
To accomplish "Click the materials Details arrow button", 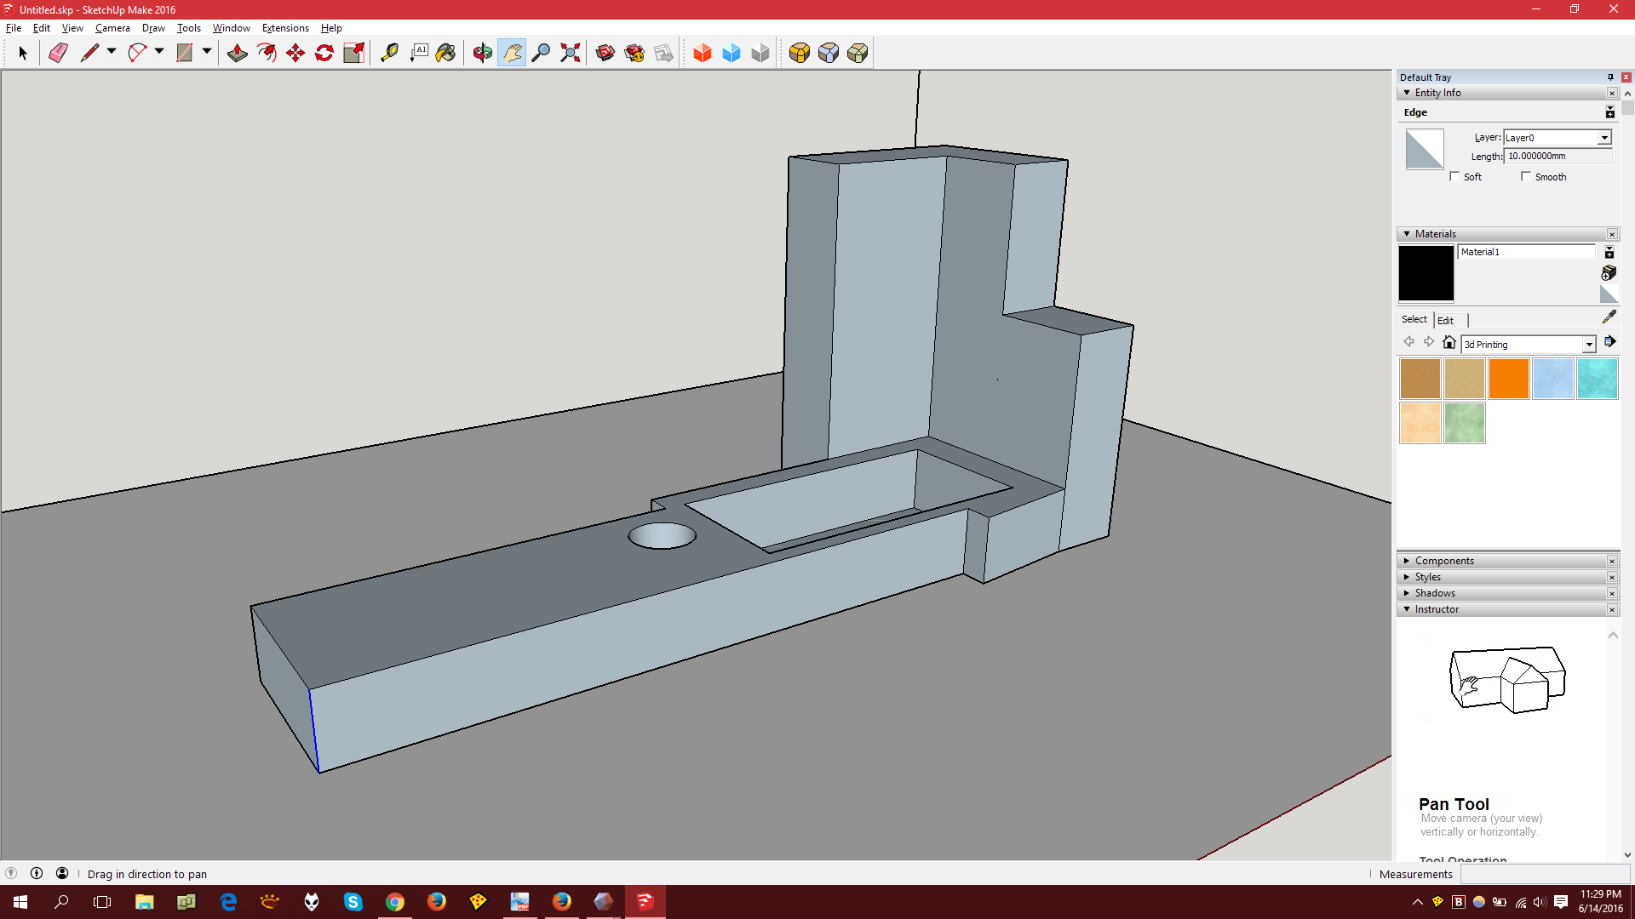I will tap(1609, 341).
